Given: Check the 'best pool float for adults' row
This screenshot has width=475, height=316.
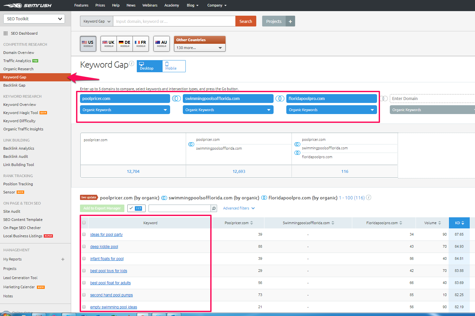Looking at the screenshot, I should coord(84,283).
